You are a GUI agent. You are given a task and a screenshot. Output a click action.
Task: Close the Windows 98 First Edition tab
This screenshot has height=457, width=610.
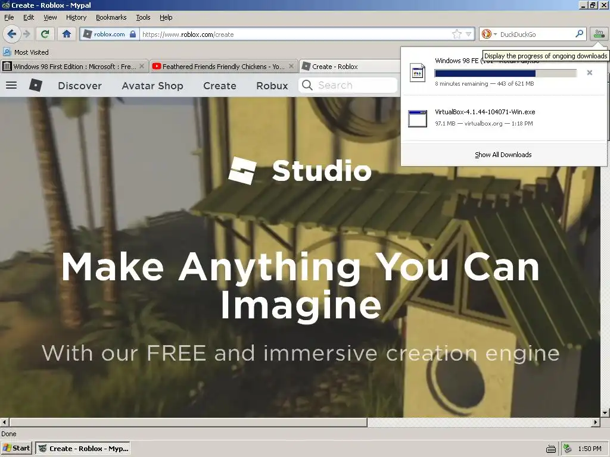[x=142, y=67]
